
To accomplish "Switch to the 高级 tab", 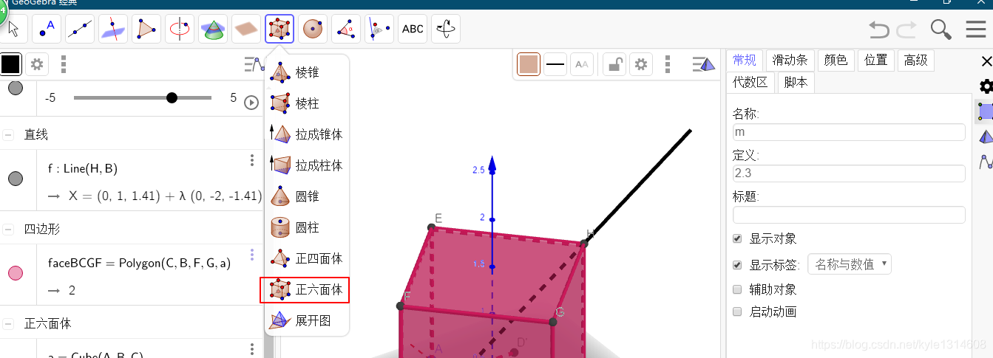I will pyautogui.click(x=916, y=61).
